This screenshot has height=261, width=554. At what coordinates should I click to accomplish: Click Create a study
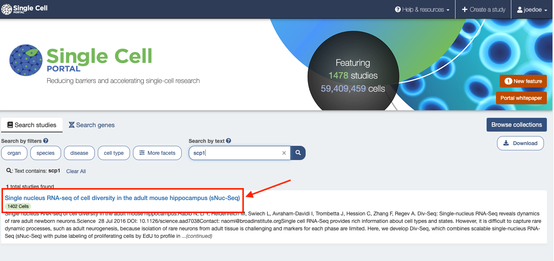pyautogui.click(x=483, y=9)
